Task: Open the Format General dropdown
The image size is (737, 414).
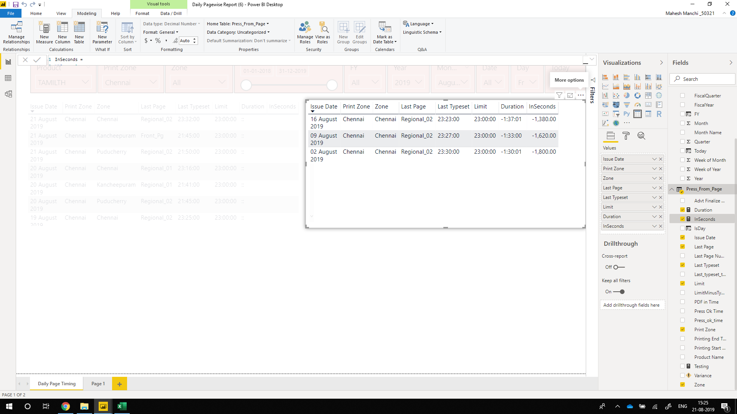Action: [161, 32]
